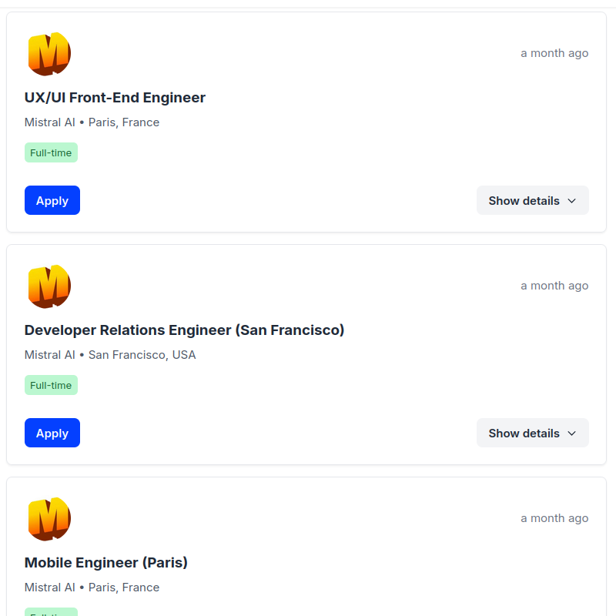
Task: Click chevron icon in second Show details button
Action: coord(572,434)
